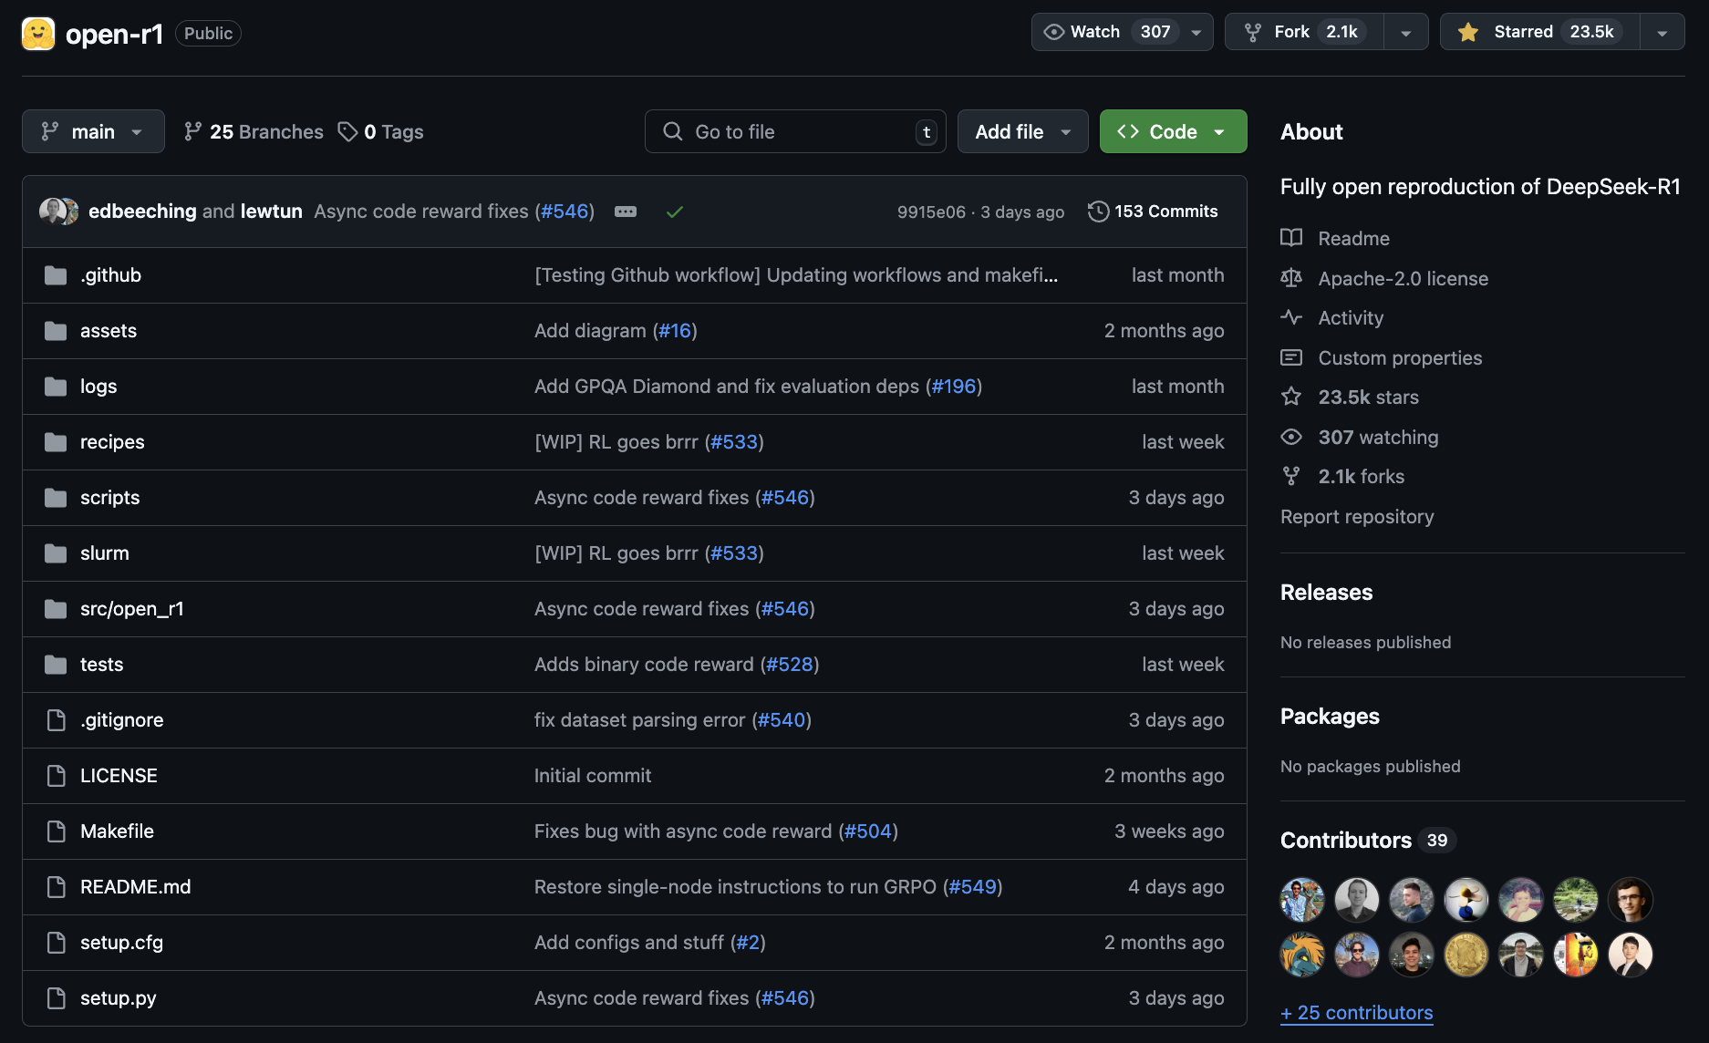Click the history clock icon by 153 Commits
This screenshot has height=1043, width=1709.
tap(1098, 212)
